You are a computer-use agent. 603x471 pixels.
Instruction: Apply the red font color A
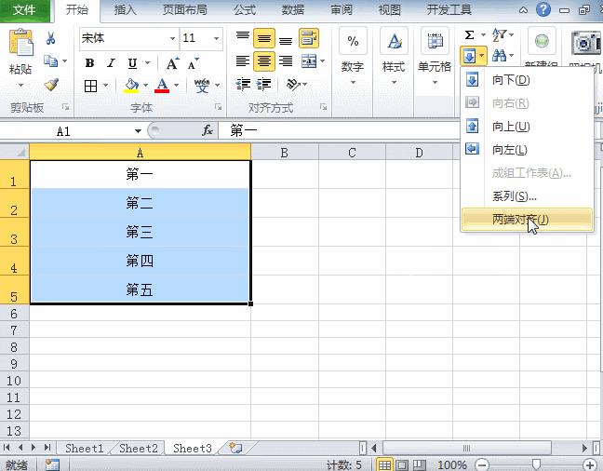point(162,86)
